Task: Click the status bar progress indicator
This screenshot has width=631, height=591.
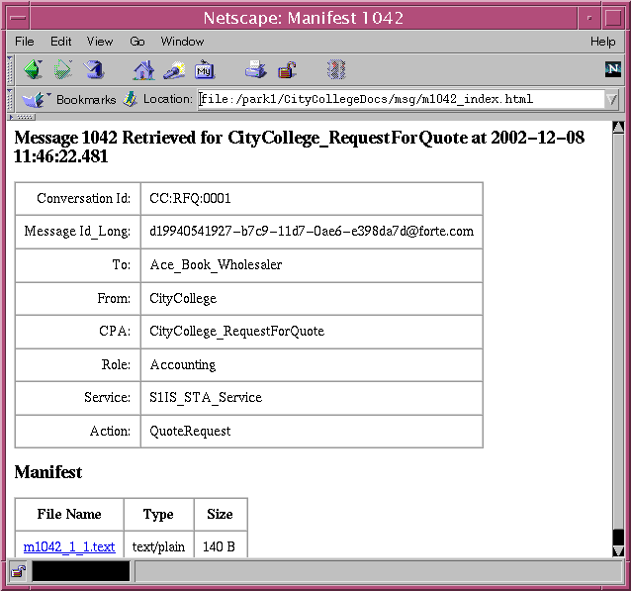Action: point(81,571)
